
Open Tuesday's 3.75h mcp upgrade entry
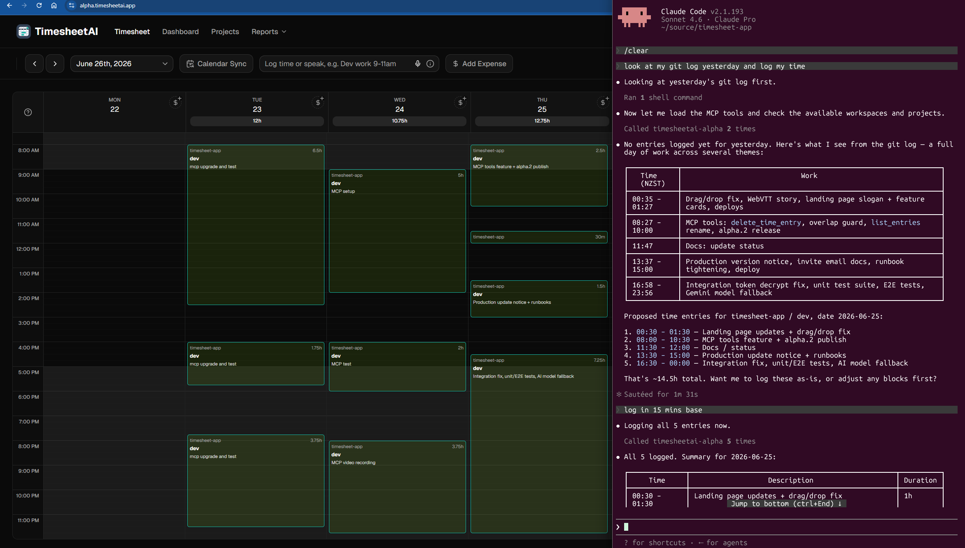click(256, 481)
